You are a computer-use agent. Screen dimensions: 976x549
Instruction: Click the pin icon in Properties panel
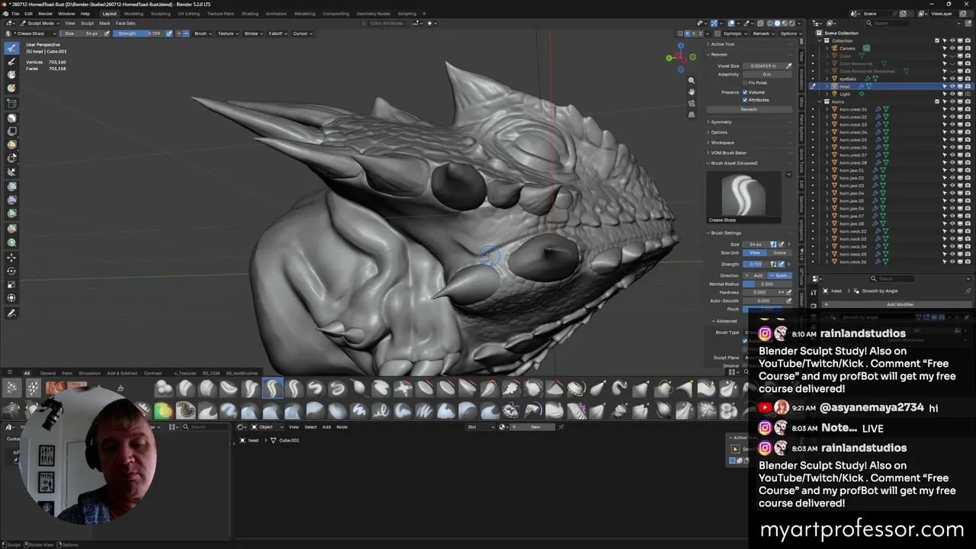pyautogui.click(x=970, y=291)
